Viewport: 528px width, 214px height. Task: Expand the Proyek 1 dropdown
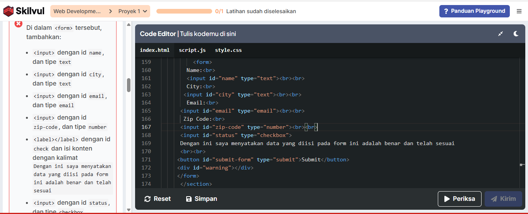[133, 11]
